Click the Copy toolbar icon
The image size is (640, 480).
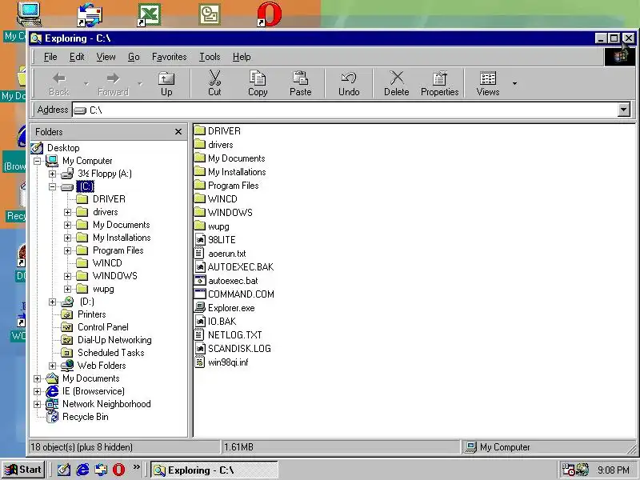258,78
